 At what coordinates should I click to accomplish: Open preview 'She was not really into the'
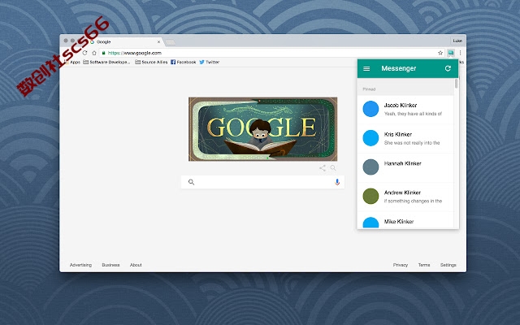click(x=412, y=143)
